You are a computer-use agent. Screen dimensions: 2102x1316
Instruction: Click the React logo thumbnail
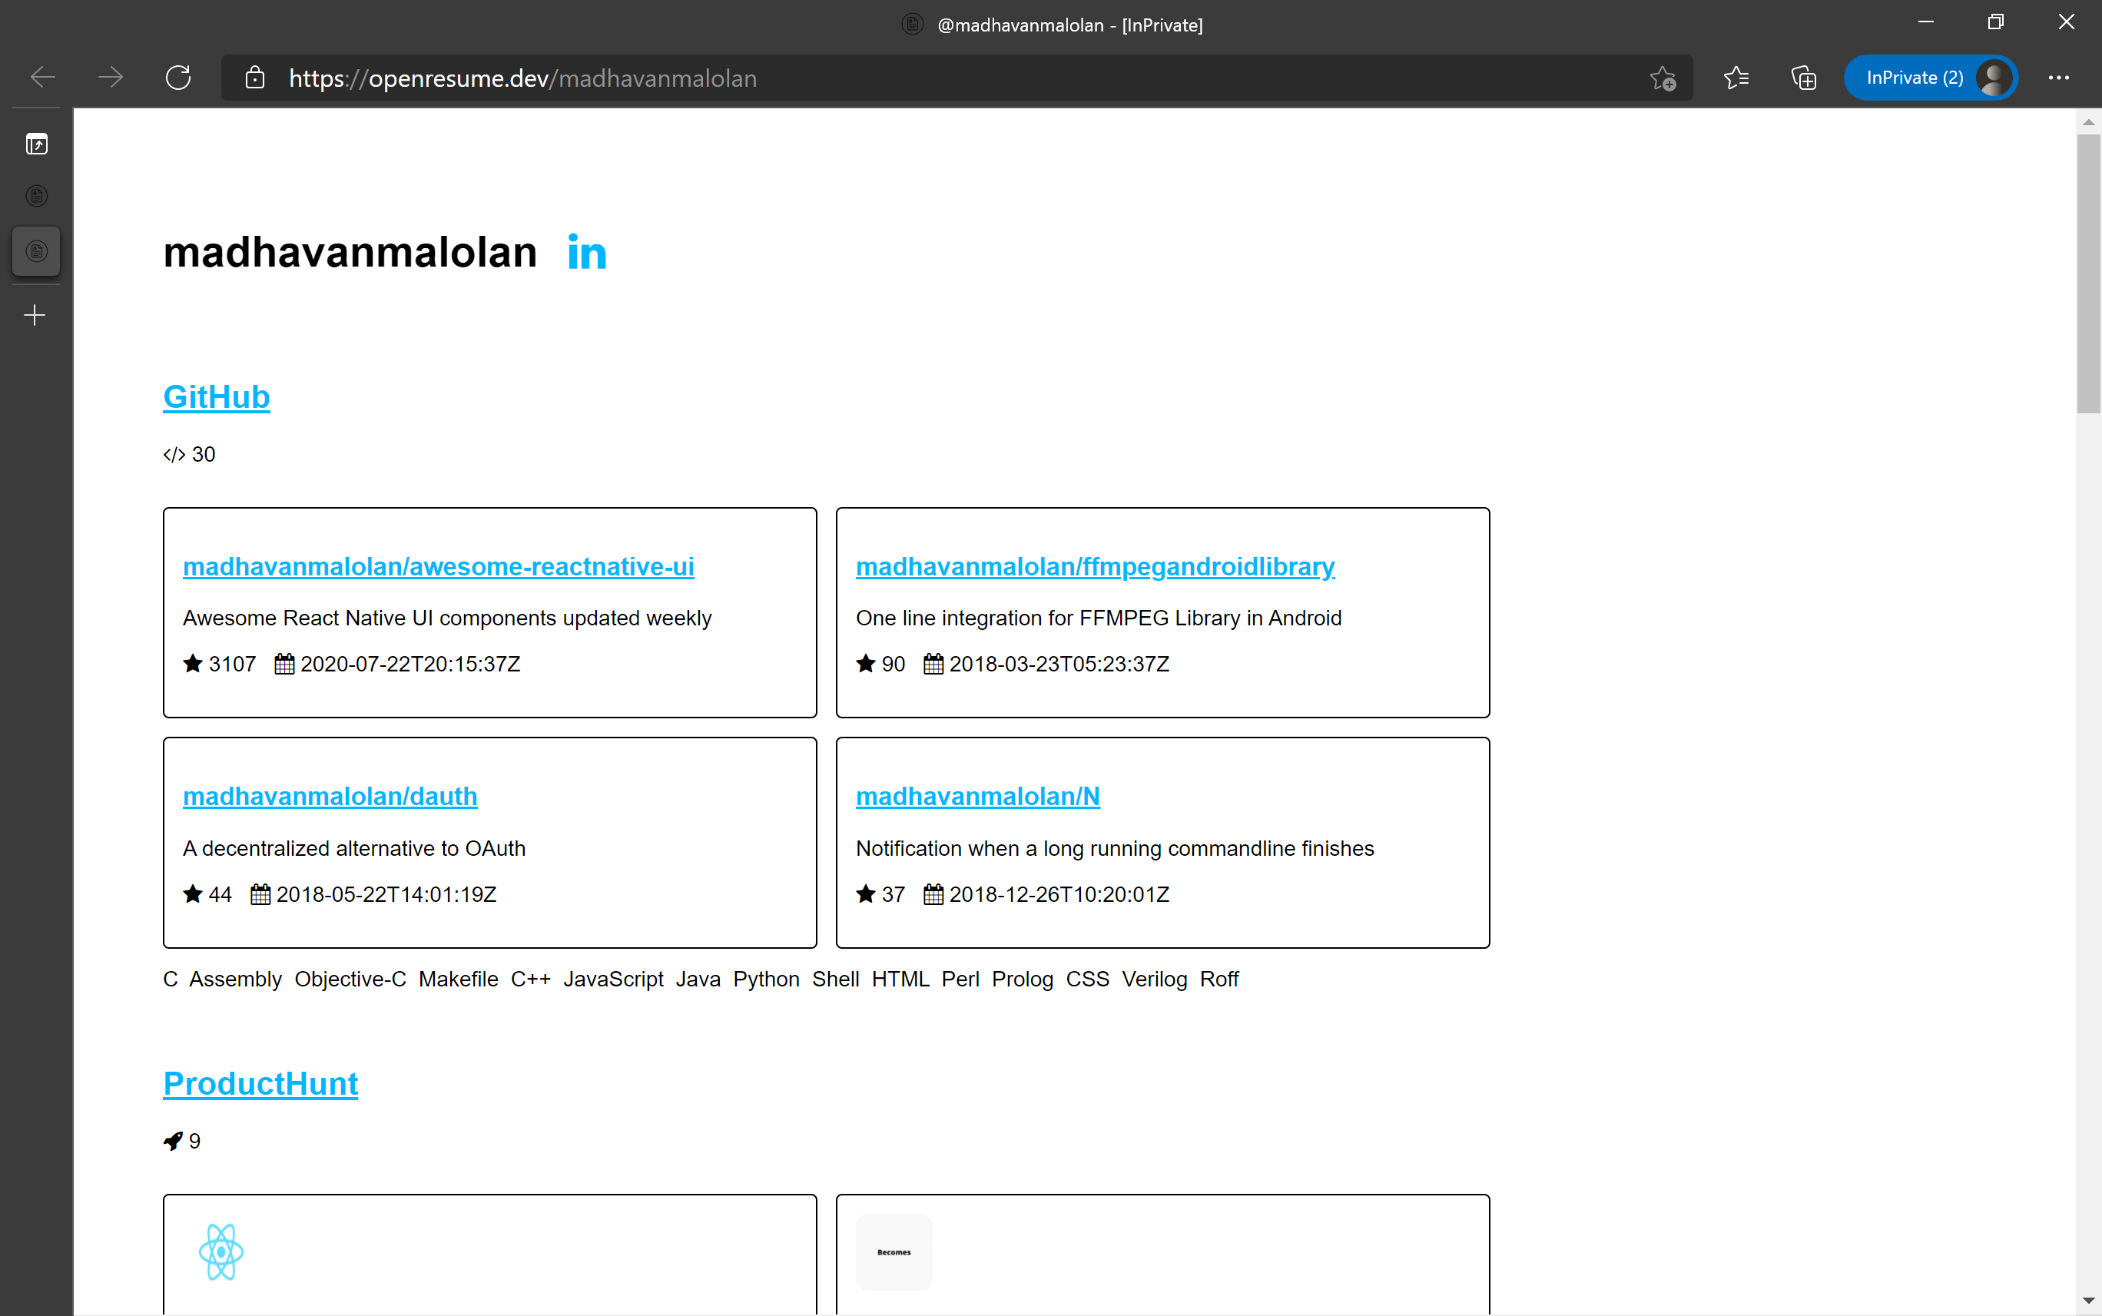point(223,1251)
